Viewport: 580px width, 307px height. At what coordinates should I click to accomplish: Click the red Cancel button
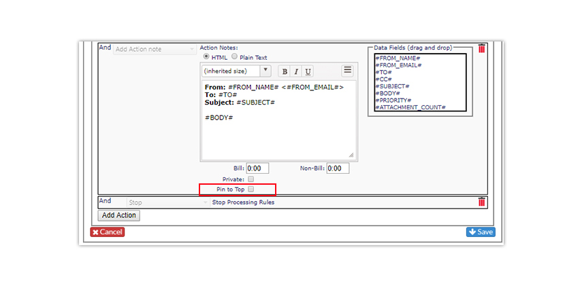108,232
